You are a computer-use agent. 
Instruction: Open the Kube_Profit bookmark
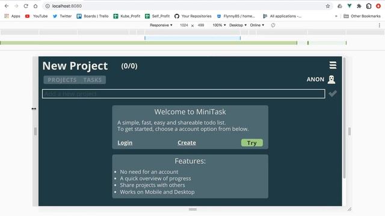[127, 16]
